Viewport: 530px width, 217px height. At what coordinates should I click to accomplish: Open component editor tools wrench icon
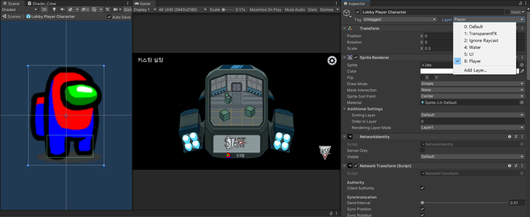108,9
